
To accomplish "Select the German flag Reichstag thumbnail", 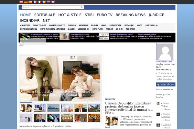I will point(94,108).
